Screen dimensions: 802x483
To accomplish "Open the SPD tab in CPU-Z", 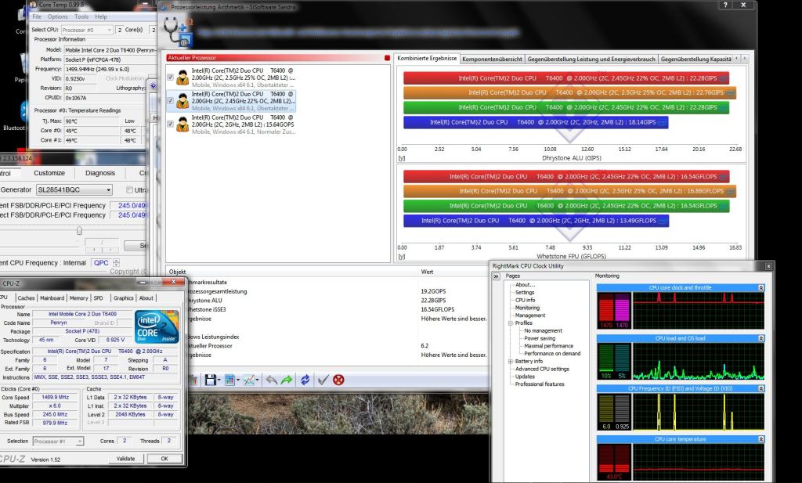I will [x=98, y=298].
